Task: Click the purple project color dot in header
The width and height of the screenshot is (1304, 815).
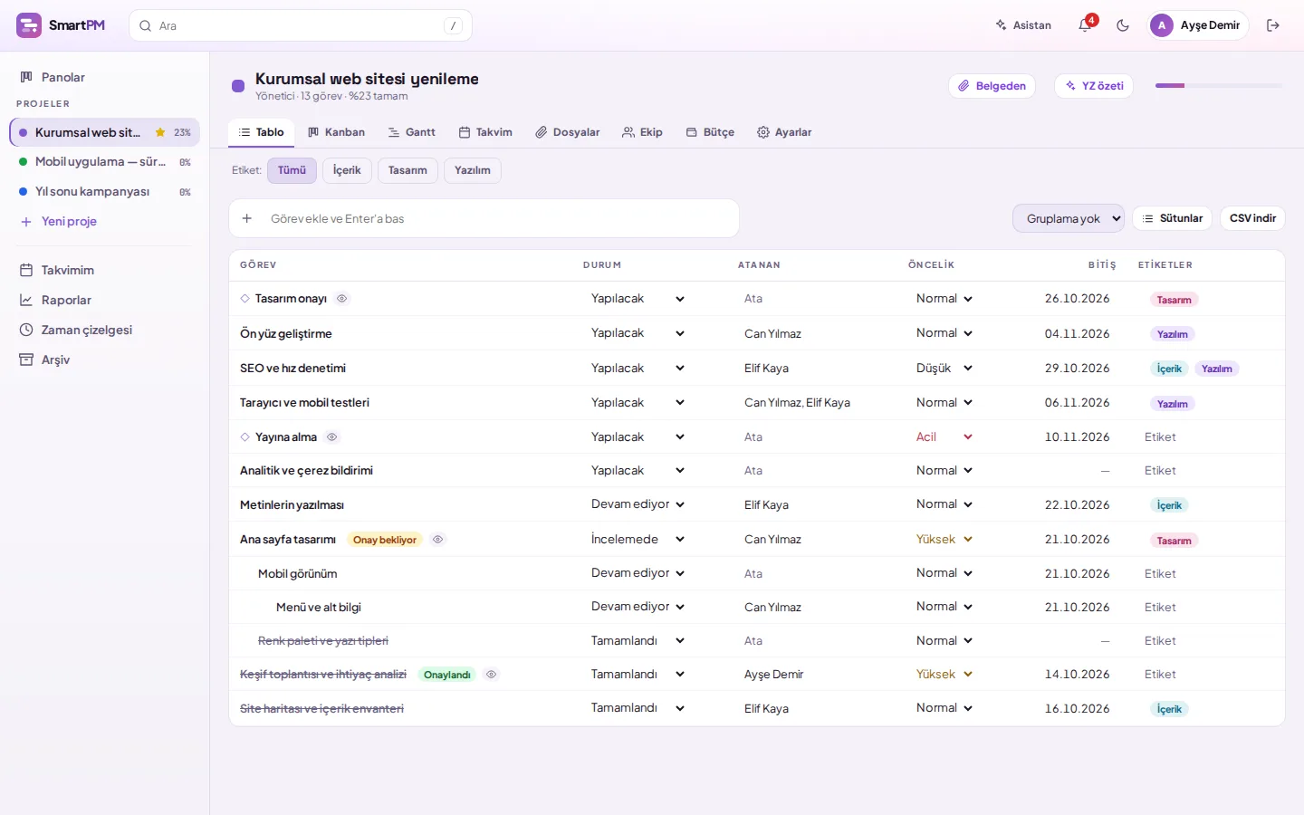Action: pyautogui.click(x=238, y=86)
